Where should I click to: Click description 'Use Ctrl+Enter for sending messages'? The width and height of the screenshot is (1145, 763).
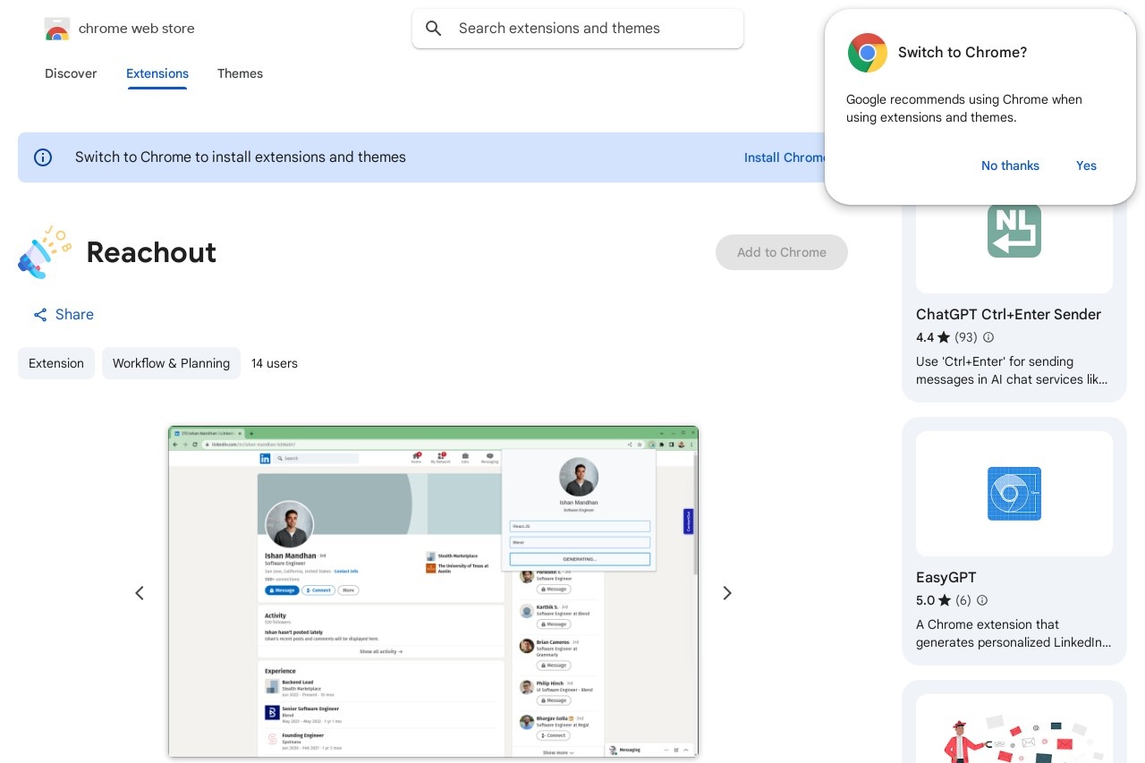pos(1012,370)
